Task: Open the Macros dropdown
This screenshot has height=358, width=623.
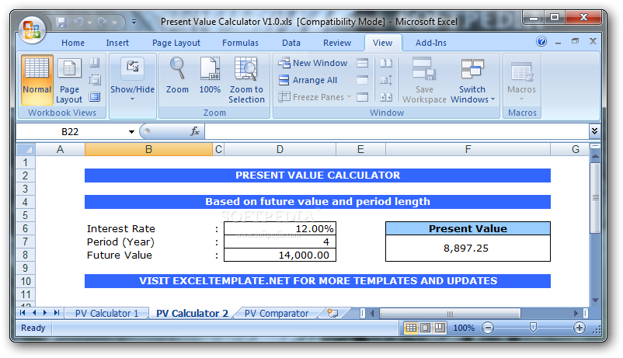Action: (522, 80)
